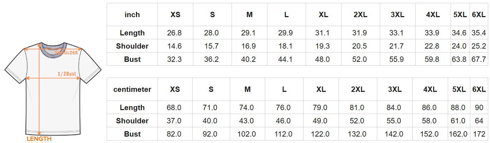Select the 44.1 bust value for L
Screen dimensions: 490x143
pos(285,59)
